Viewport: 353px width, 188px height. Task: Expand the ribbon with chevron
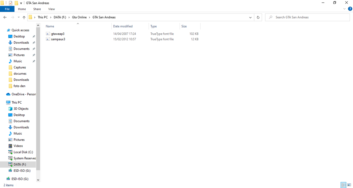[344, 9]
